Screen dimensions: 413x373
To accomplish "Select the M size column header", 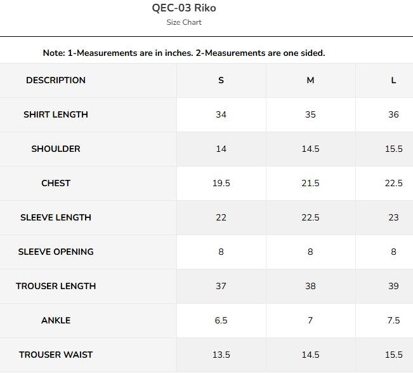I will [x=310, y=80].
